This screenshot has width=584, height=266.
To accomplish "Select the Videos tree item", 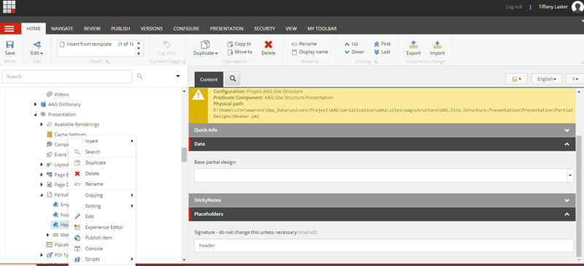I will (x=61, y=95).
